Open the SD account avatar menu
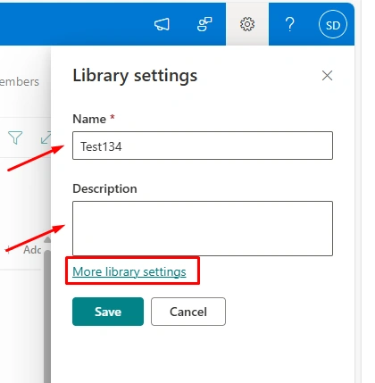 [333, 24]
